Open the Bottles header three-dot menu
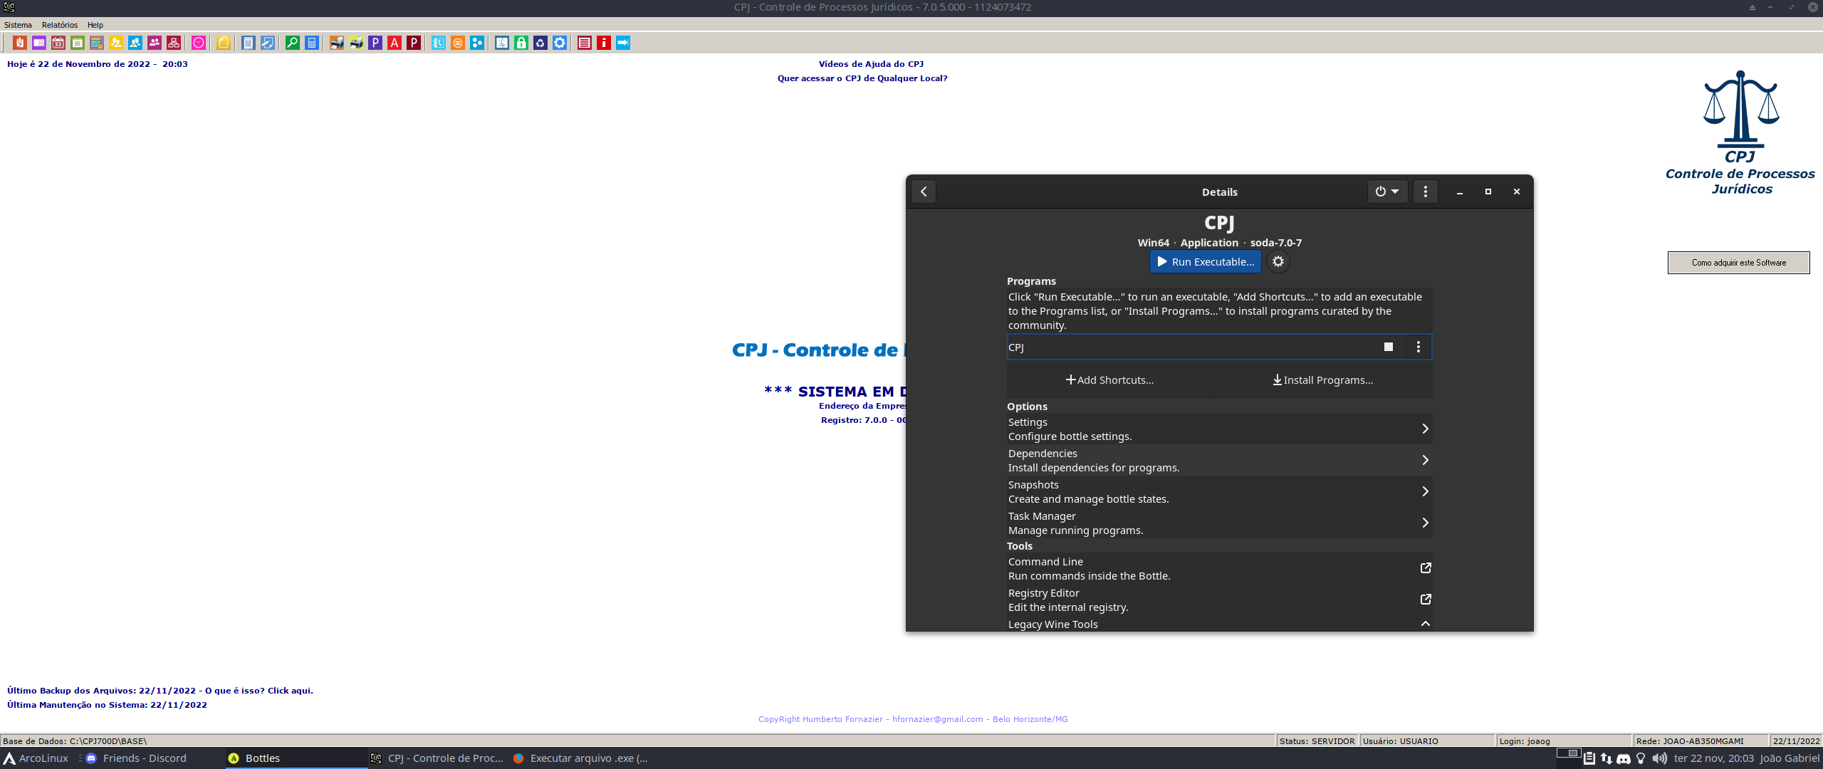 point(1426,192)
